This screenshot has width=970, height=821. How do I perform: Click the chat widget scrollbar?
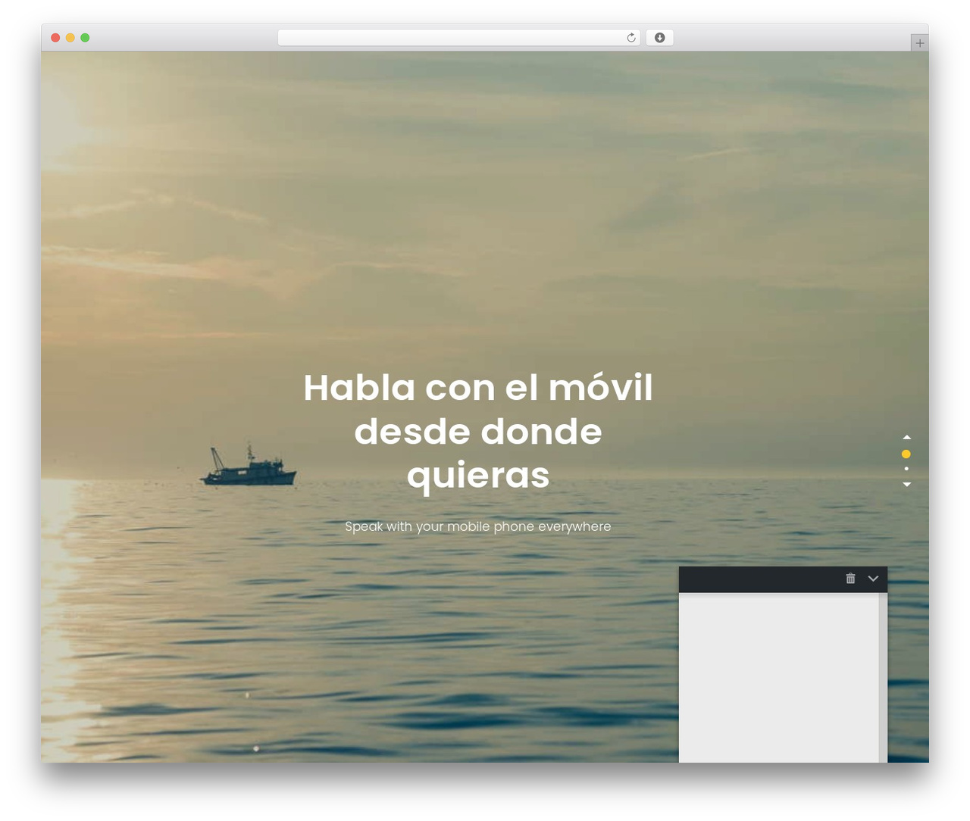(883, 678)
